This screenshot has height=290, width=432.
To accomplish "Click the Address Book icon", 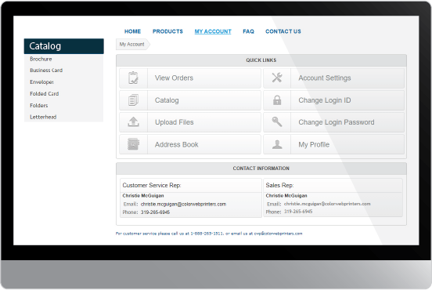I will pyautogui.click(x=133, y=144).
